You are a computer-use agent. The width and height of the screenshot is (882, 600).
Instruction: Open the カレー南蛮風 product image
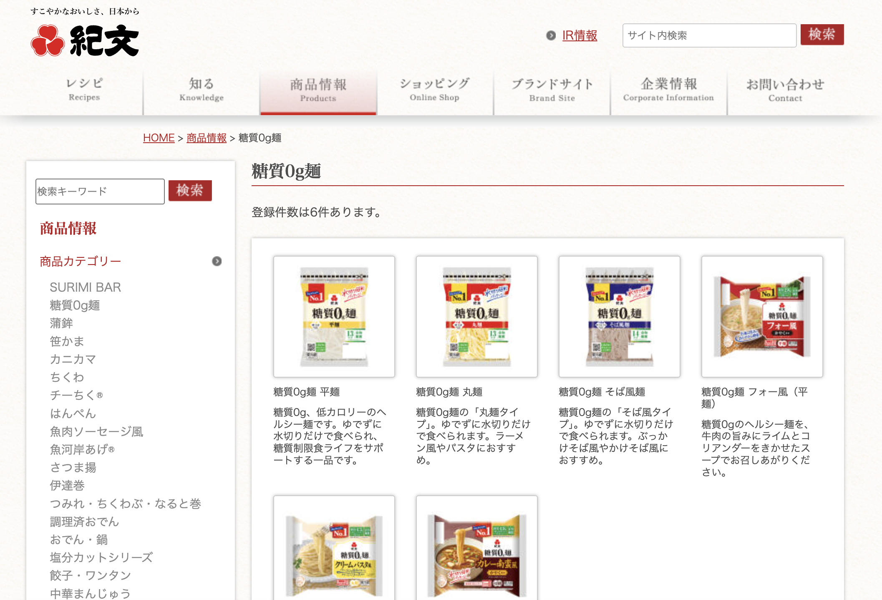(x=477, y=548)
